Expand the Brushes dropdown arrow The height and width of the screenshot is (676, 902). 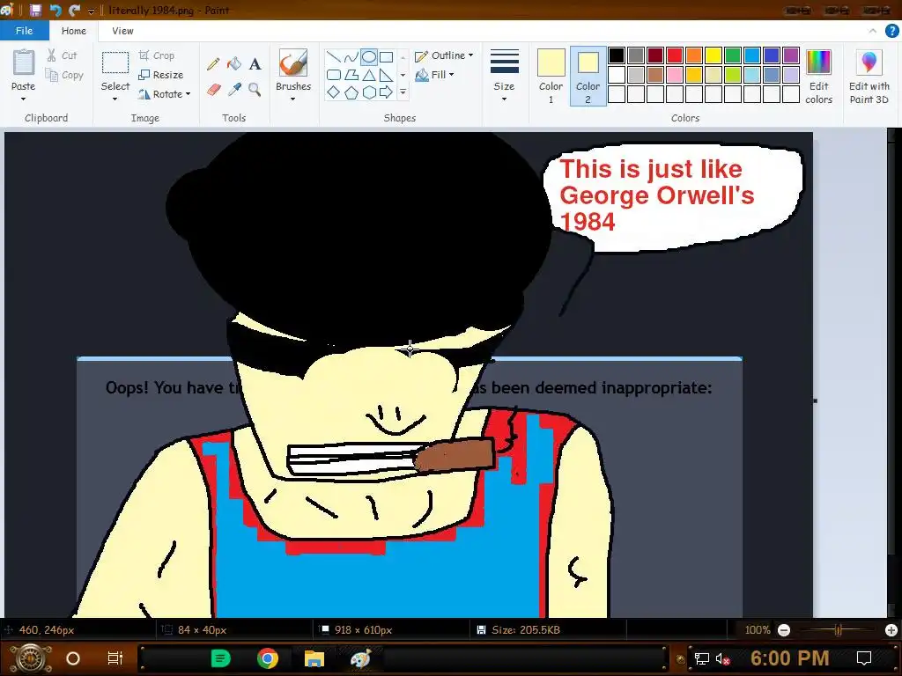(292, 99)
